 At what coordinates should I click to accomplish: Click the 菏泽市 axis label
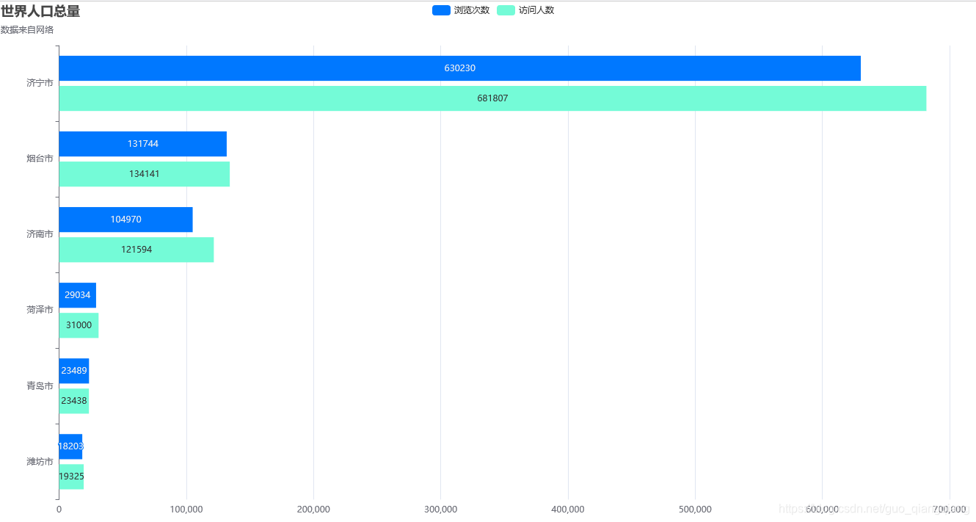(40, 310)
